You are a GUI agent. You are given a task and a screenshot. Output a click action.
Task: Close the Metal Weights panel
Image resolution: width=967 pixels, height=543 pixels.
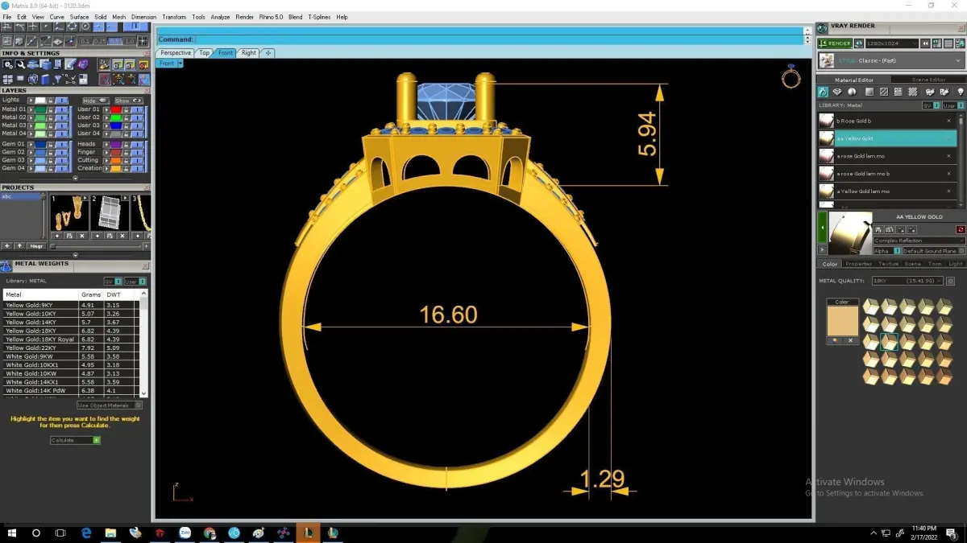tap(146, 265)
